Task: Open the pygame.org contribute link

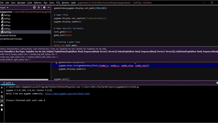Action: click(67, 94)
